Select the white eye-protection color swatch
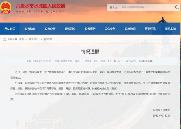 point(152,61)
